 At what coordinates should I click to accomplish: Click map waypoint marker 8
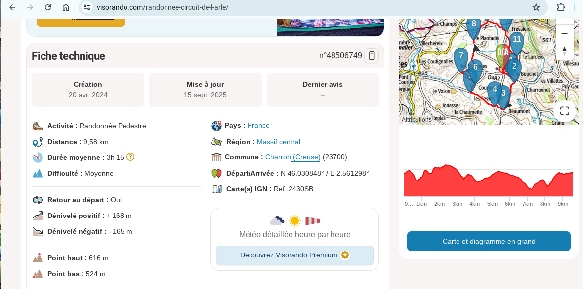[474, 27]
